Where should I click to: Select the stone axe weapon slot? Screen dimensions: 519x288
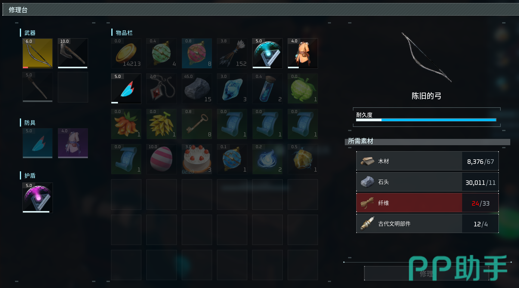pos(73,53)
